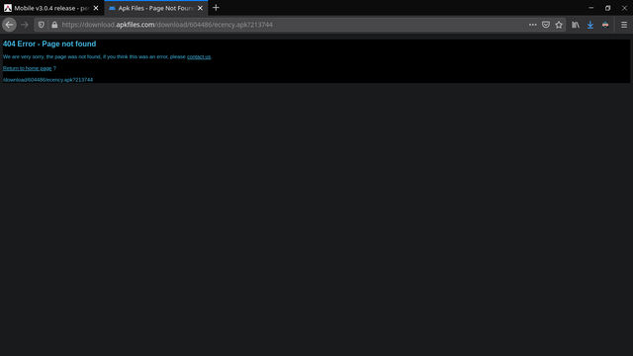Select the Apk Files Page Not Found tab
This screenshot has height=356, width=633.
(156, 8)
